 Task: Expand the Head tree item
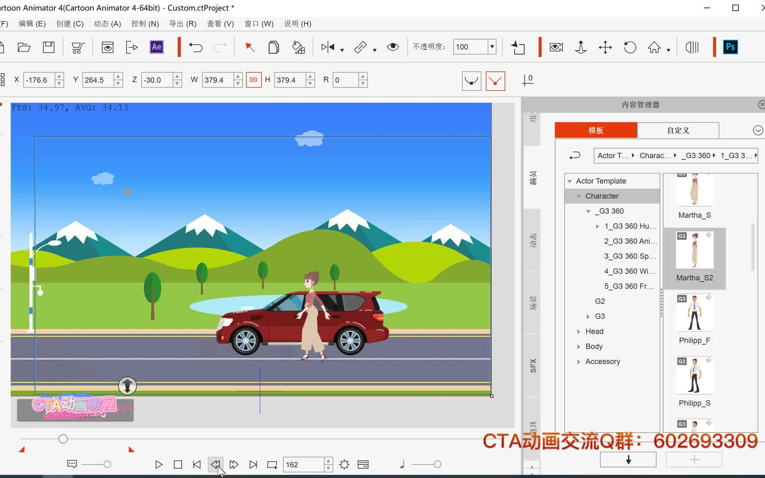pyautogui.click(x=579, y=332)
